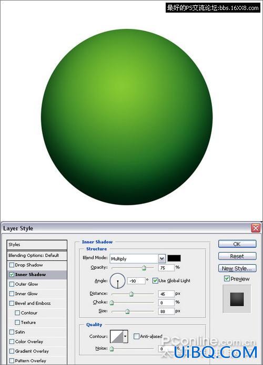The height and width of the screenshot is (365, 263).
Task: Enable the Drop Shadow checkbox
Action: click(x=12, y=265)
